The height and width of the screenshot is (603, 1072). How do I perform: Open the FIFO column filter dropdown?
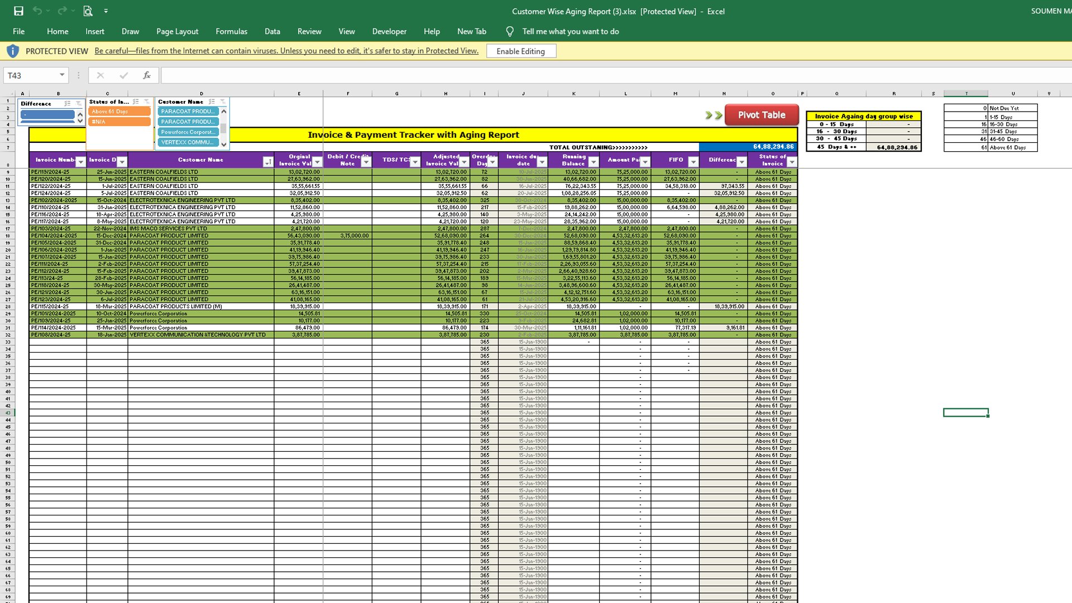pyautogui.click(x=693, y=162)
